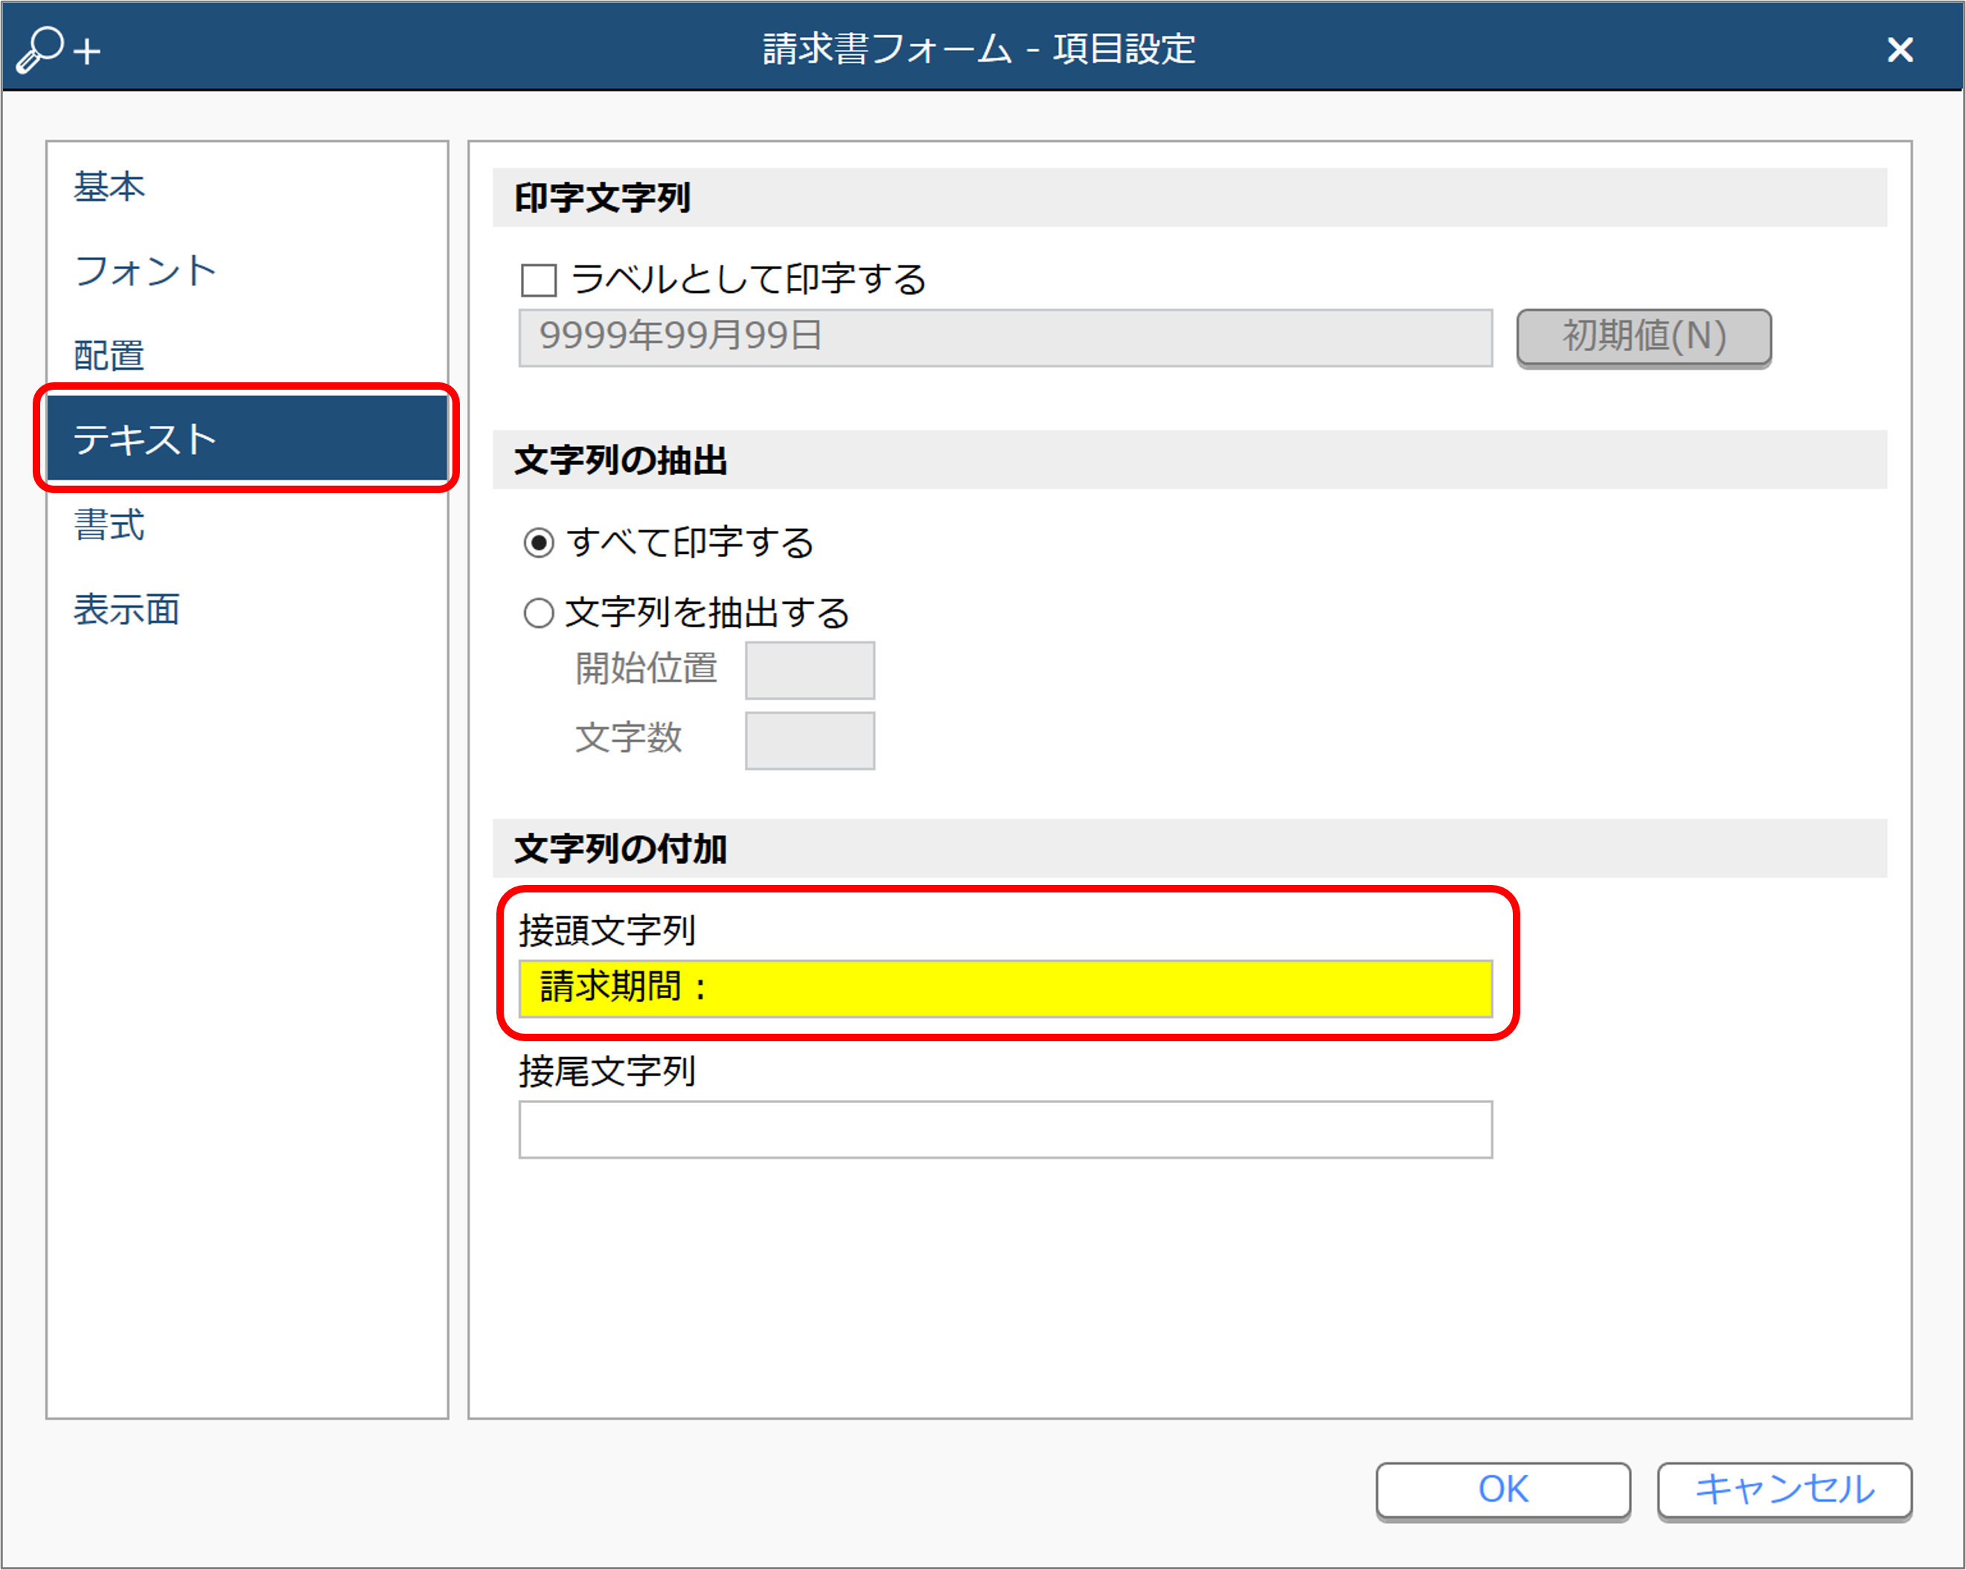Close the 項目設定 dialog with the X
The height and width of the screenshot is (1570, 1966).
coord(1900,49)
